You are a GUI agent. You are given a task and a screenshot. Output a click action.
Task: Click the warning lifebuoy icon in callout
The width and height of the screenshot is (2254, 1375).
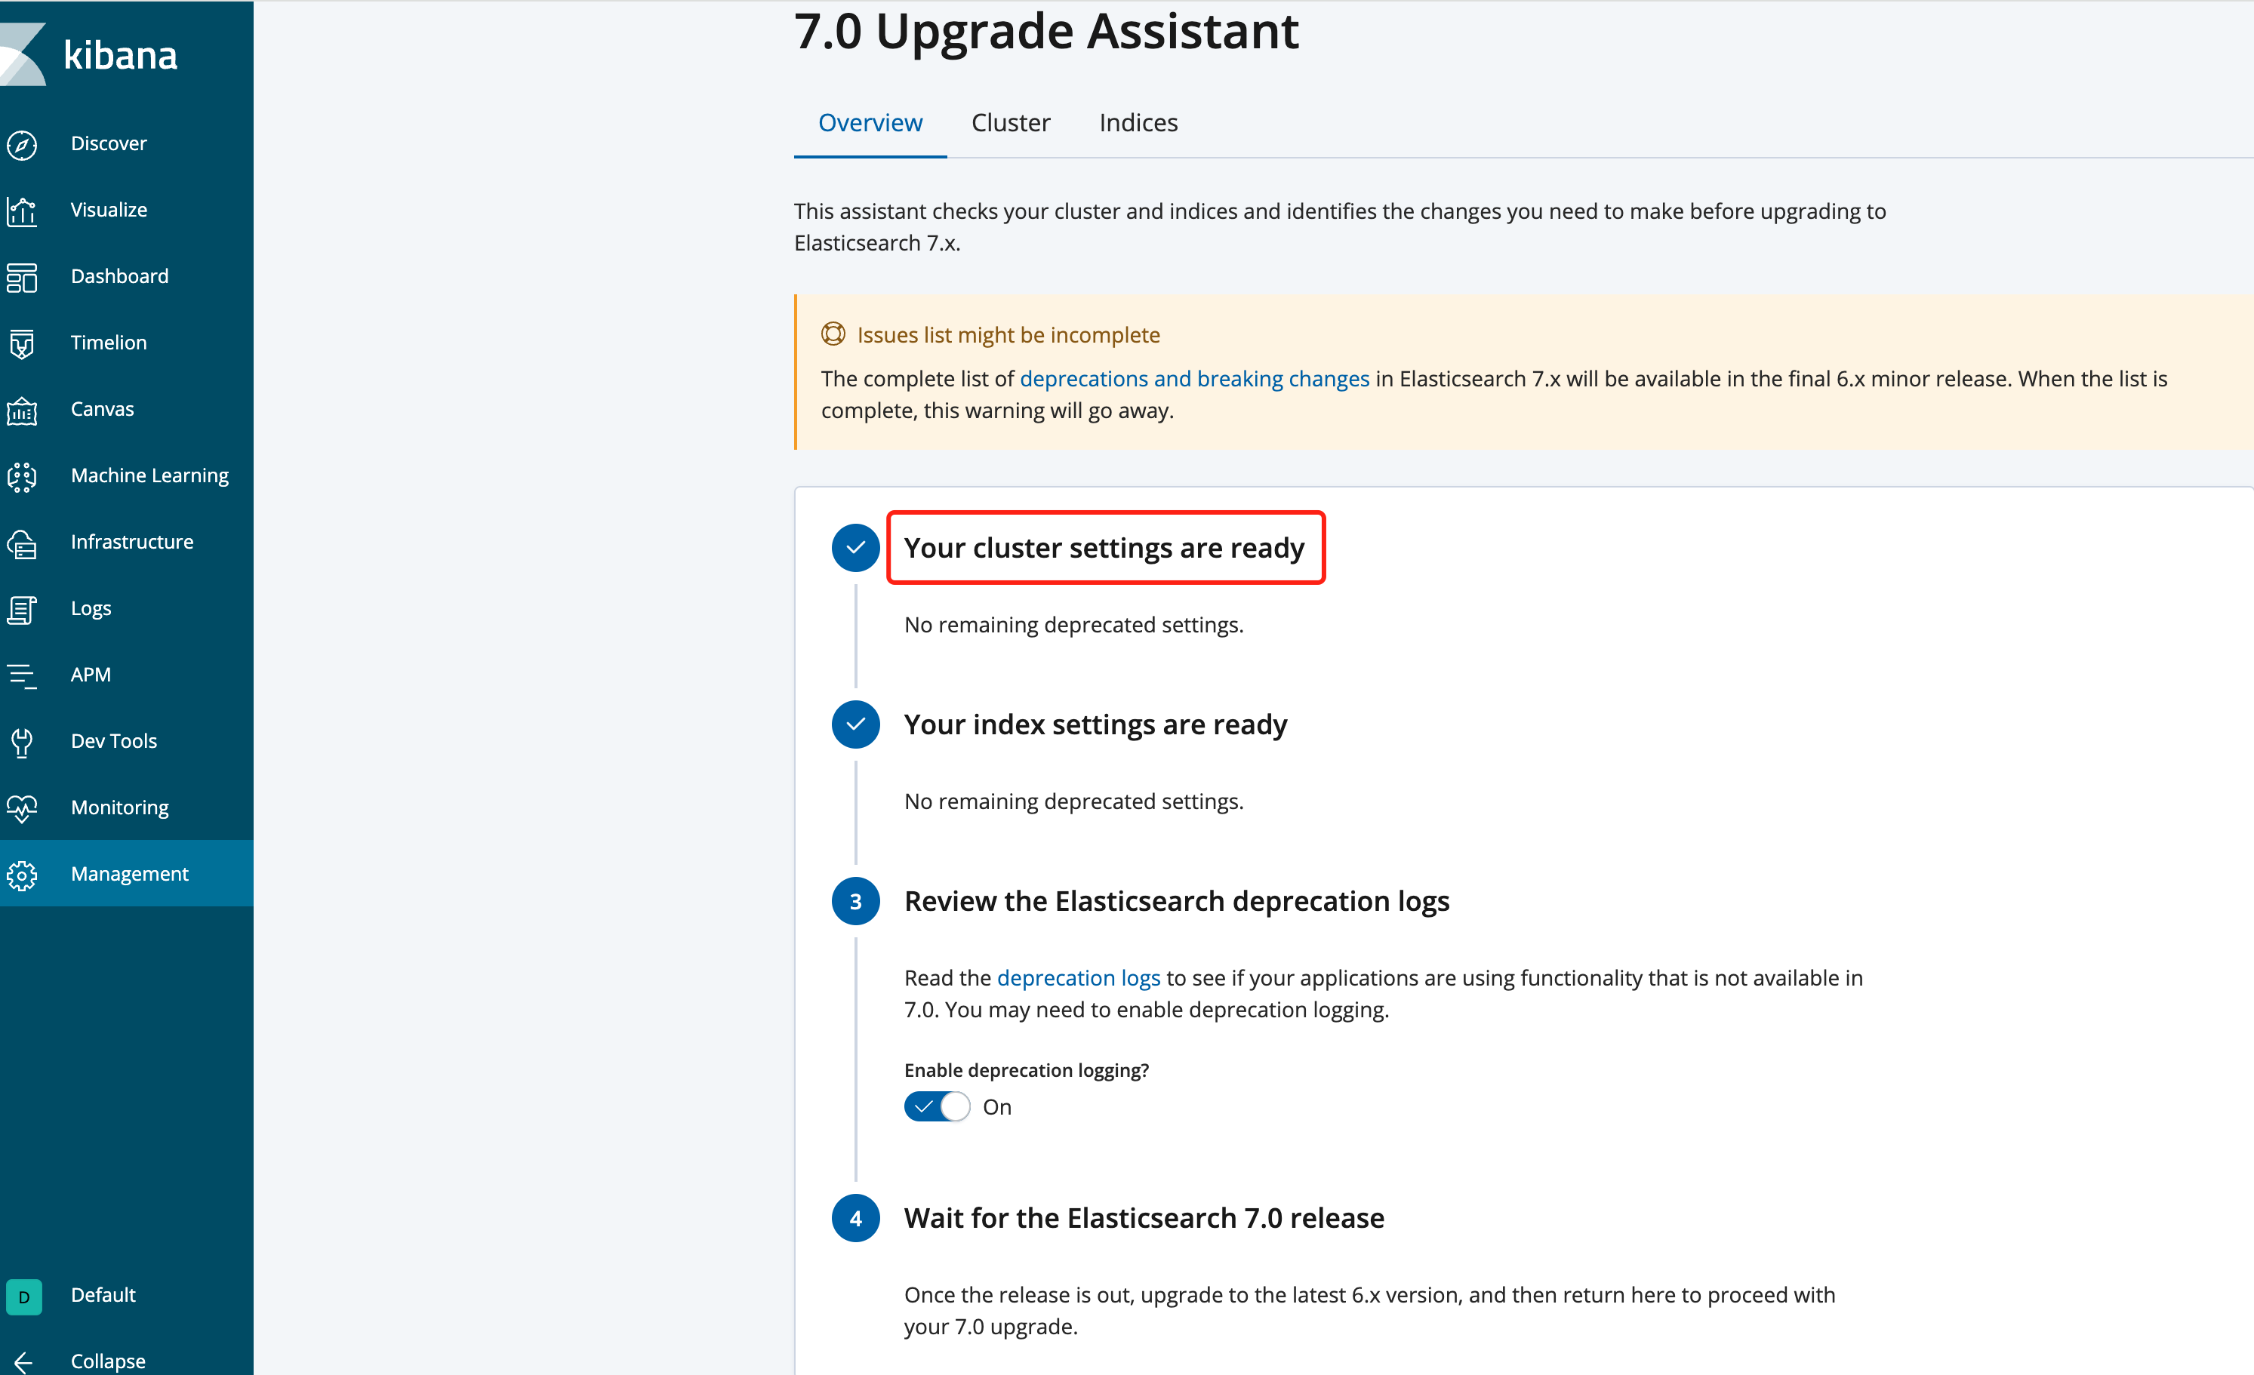[x=833, y=334]
